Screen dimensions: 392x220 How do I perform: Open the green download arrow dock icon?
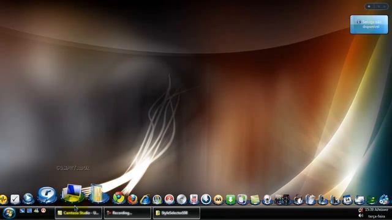pos(230,200)
